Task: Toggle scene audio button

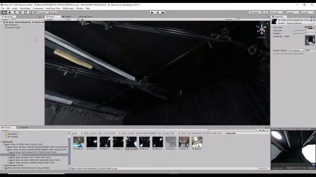Action: (x=78, y=20)
